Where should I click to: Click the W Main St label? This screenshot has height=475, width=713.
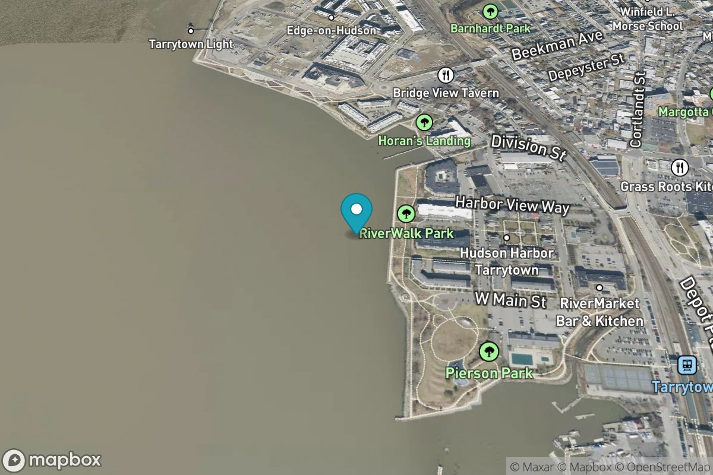click(510, 299)
